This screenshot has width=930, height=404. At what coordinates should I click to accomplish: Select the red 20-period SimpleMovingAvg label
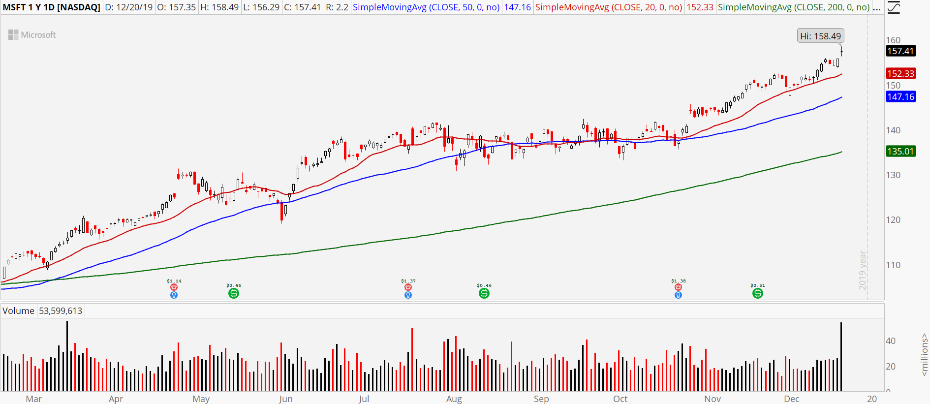[609, 7]
